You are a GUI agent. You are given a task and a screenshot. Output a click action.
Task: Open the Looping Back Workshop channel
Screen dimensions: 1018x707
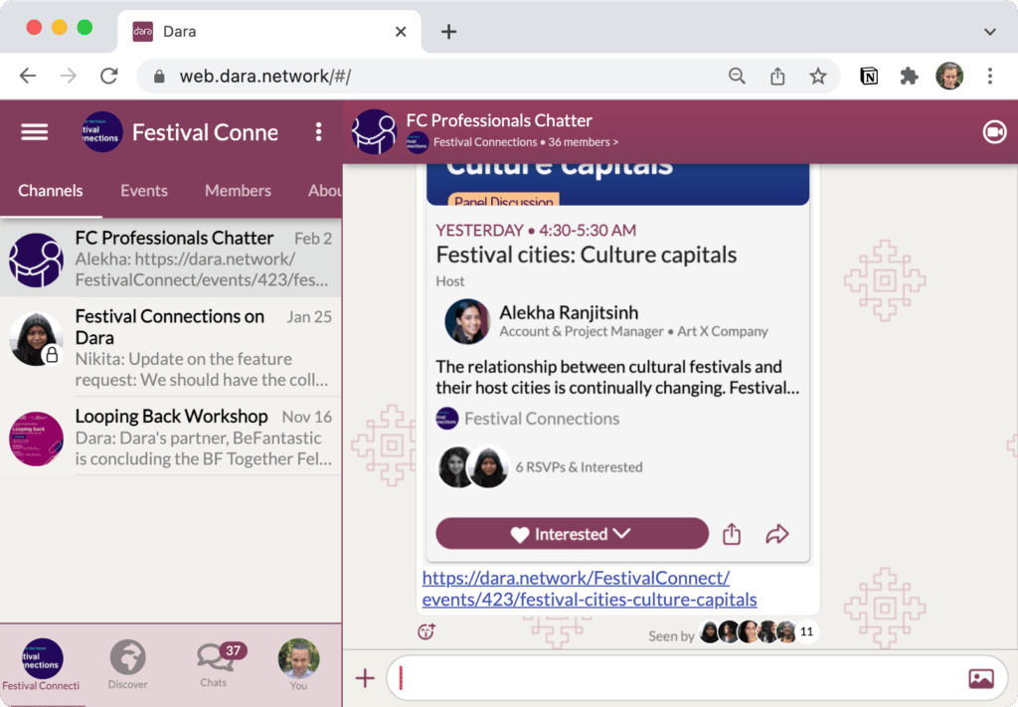(x=171, y=437)
